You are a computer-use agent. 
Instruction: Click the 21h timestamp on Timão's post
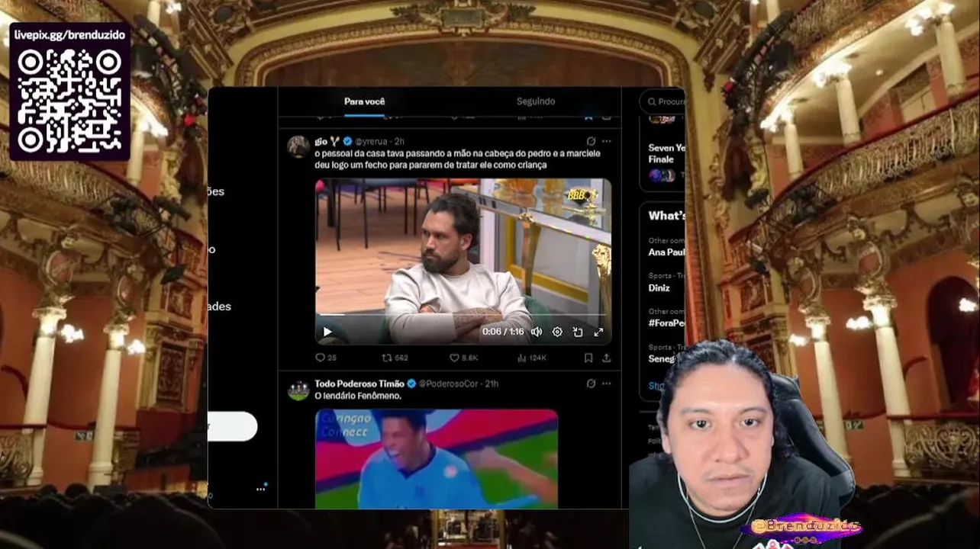[x=492, y=384]
